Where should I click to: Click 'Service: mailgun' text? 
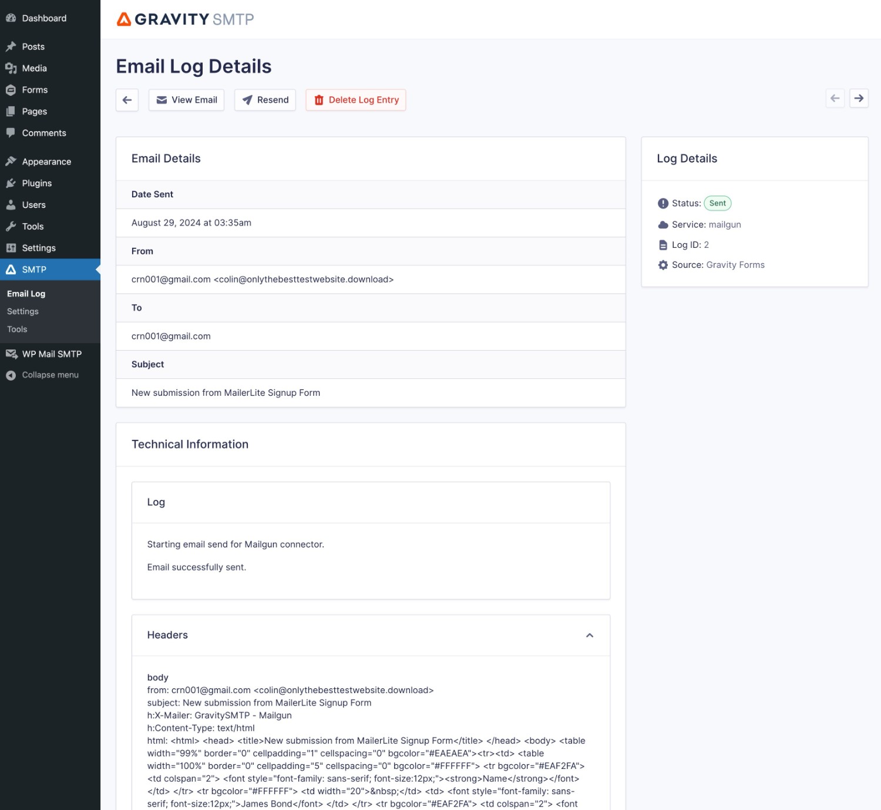coord(707,224)
